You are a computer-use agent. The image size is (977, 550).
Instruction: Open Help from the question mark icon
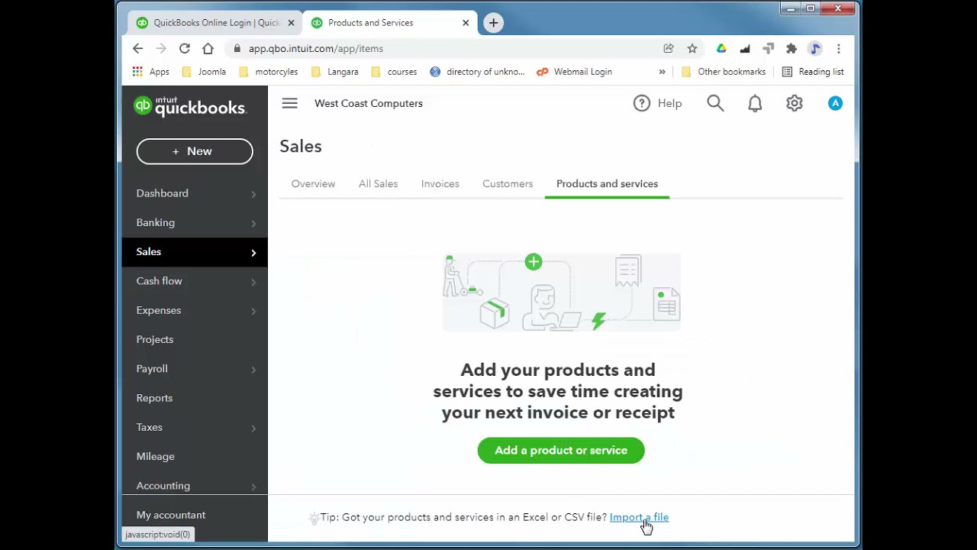(642, 103)
